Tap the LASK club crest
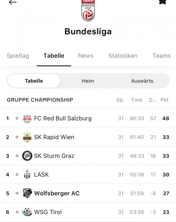Image resolution: width=176 pixels, height=222 pixels. pyautogui.click(x=27, y=174)
